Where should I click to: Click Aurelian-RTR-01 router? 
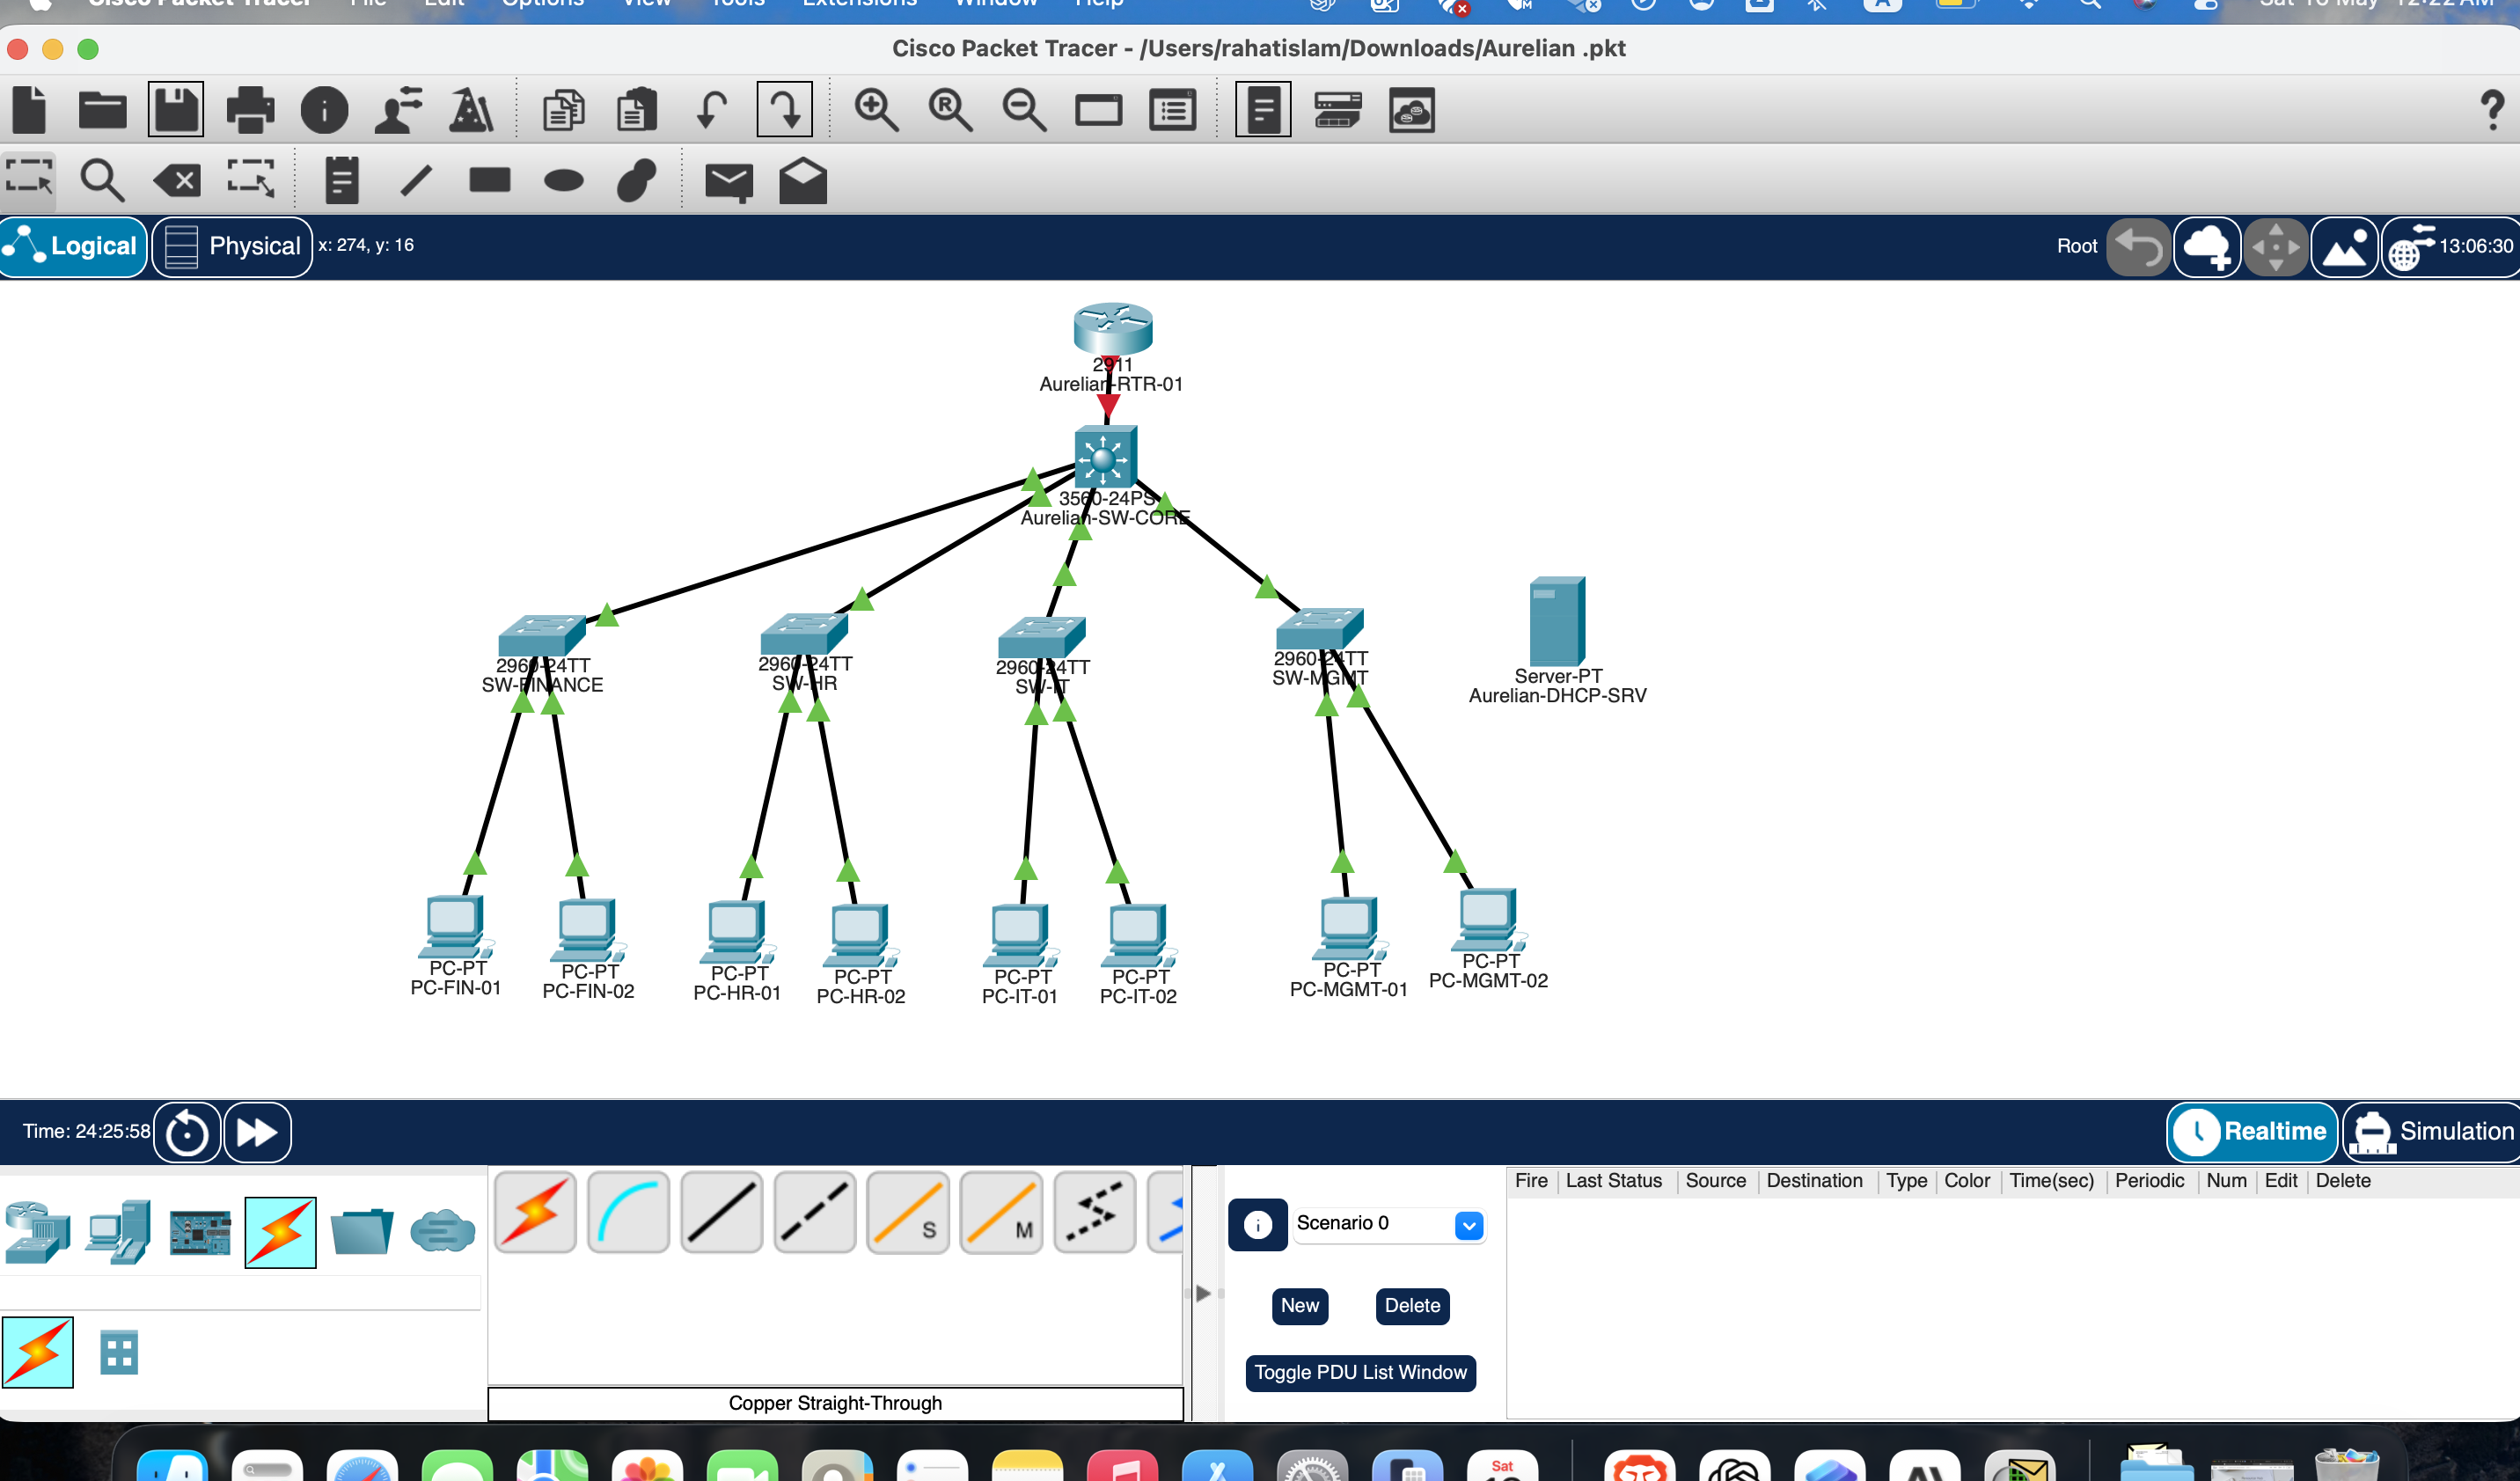pyautogui.click(x=1113, y=329)
